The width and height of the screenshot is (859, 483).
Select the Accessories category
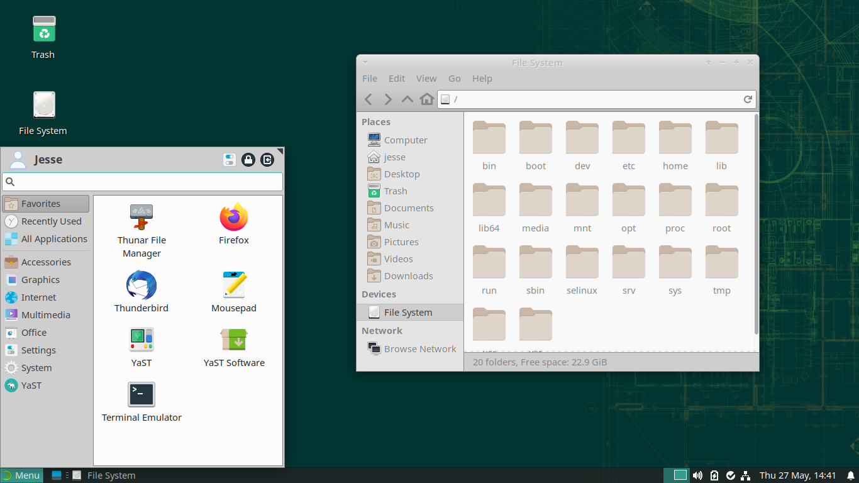point(46,262)
